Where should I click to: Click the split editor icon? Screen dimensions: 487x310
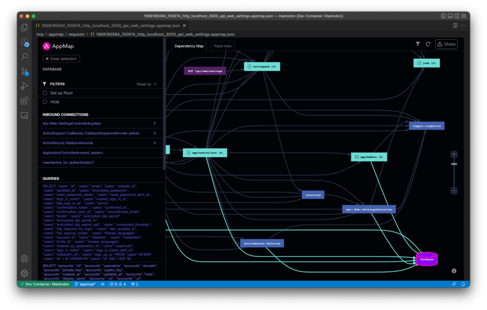(x=455, y=25)
